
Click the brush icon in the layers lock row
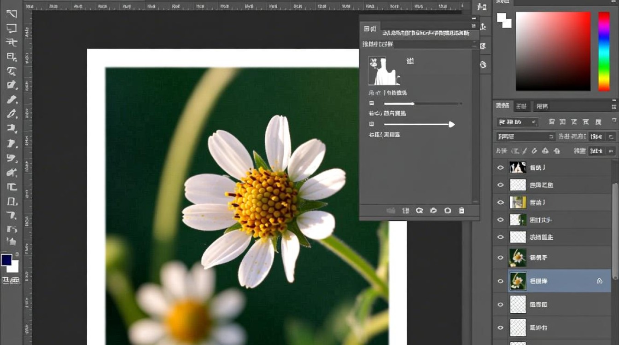tap(534, 151)
